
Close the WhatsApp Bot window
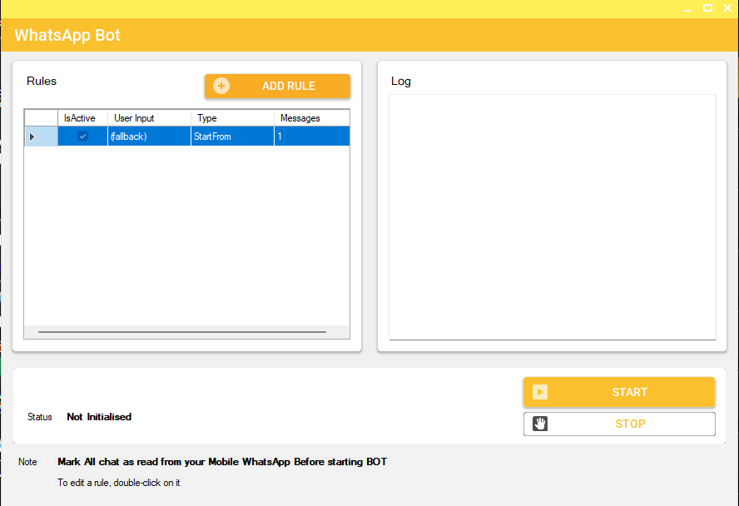[727, 8]
